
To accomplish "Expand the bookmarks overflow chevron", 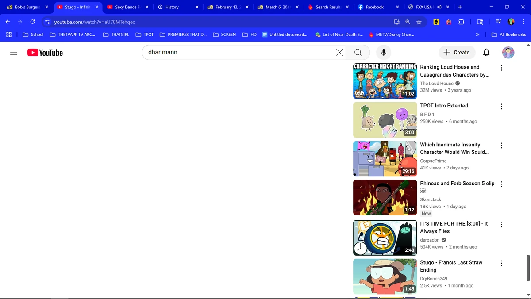I will [477, 34].
